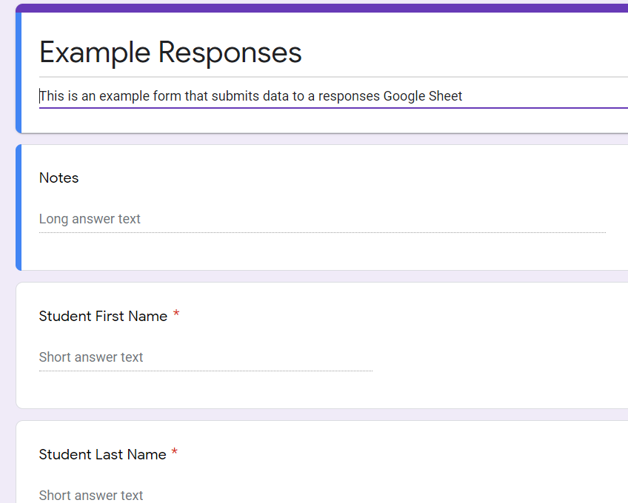Screen dimensions: 628x503
Task: Click the red asterisk beside Student First Name
Action: click(176, 314)
